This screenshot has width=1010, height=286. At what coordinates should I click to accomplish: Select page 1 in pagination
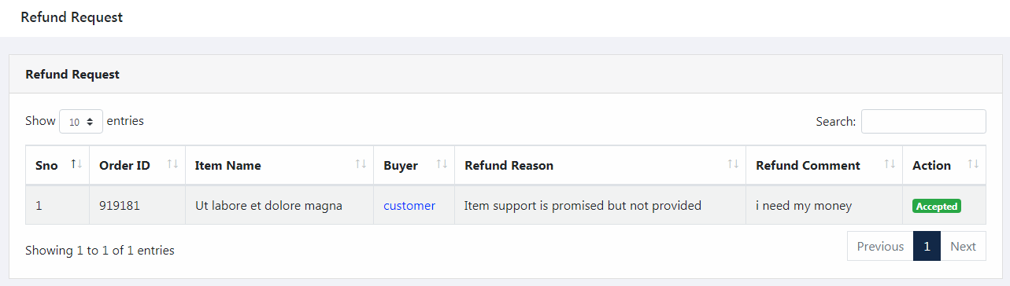(x=927, y=246)
